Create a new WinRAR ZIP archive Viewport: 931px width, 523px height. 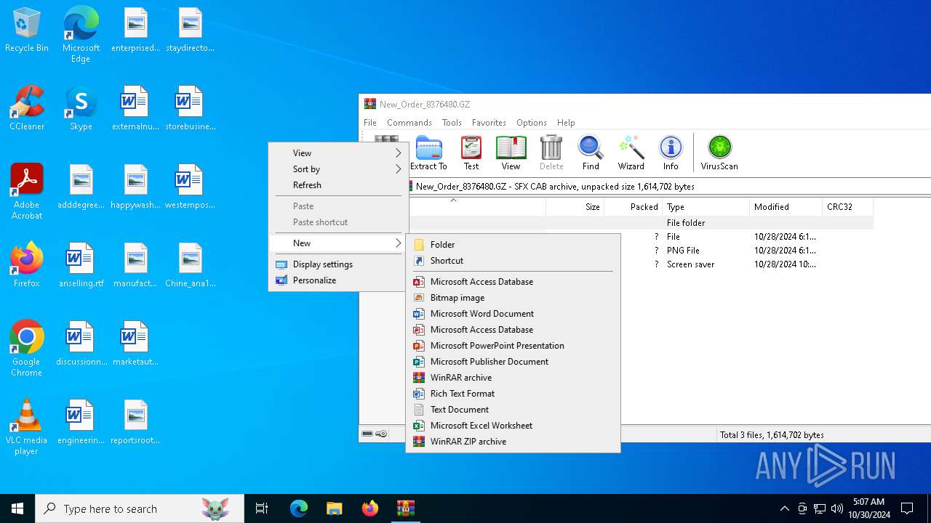[x=513, y=442]
